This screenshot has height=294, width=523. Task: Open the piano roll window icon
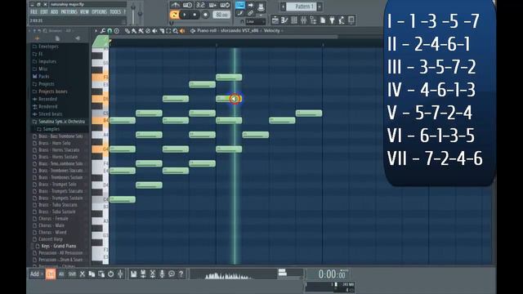point(284,20)
